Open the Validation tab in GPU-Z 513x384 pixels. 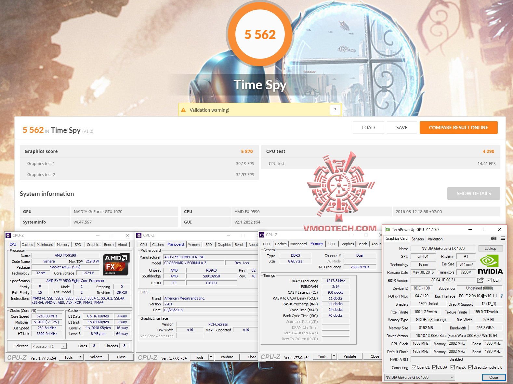pos(435,239)
